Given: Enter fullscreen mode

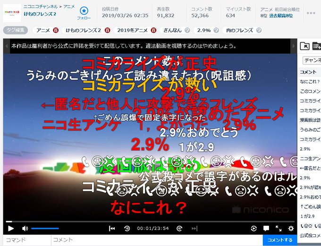Looking at the screenshot, I should [279, 229].
